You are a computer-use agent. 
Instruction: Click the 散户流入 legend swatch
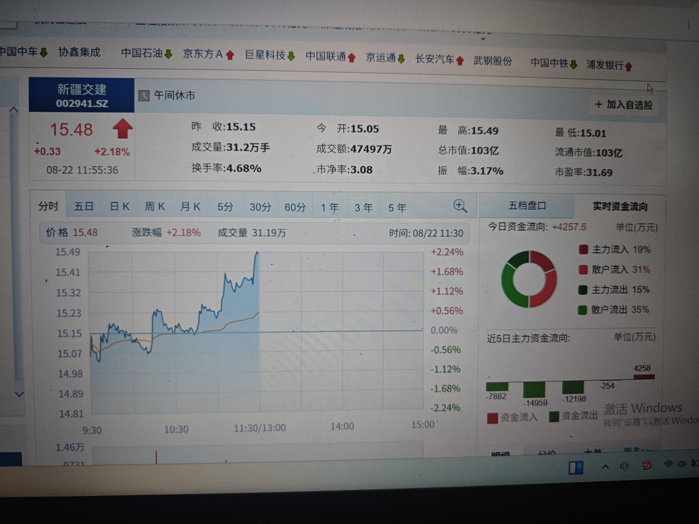[x=583, y=270]
